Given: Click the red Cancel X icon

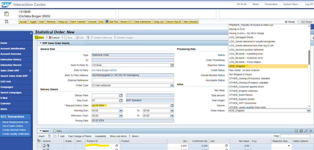Looking at the screenshot, I should coord(50,38).
